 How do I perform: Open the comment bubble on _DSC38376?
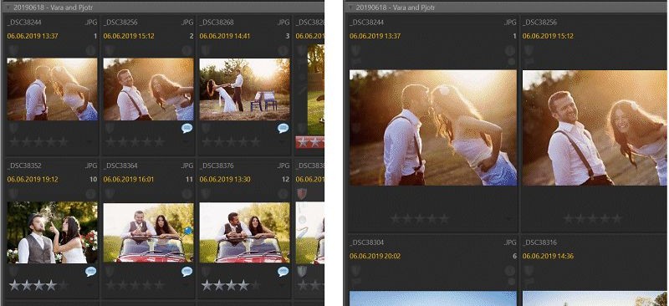[x=283, y=272]
